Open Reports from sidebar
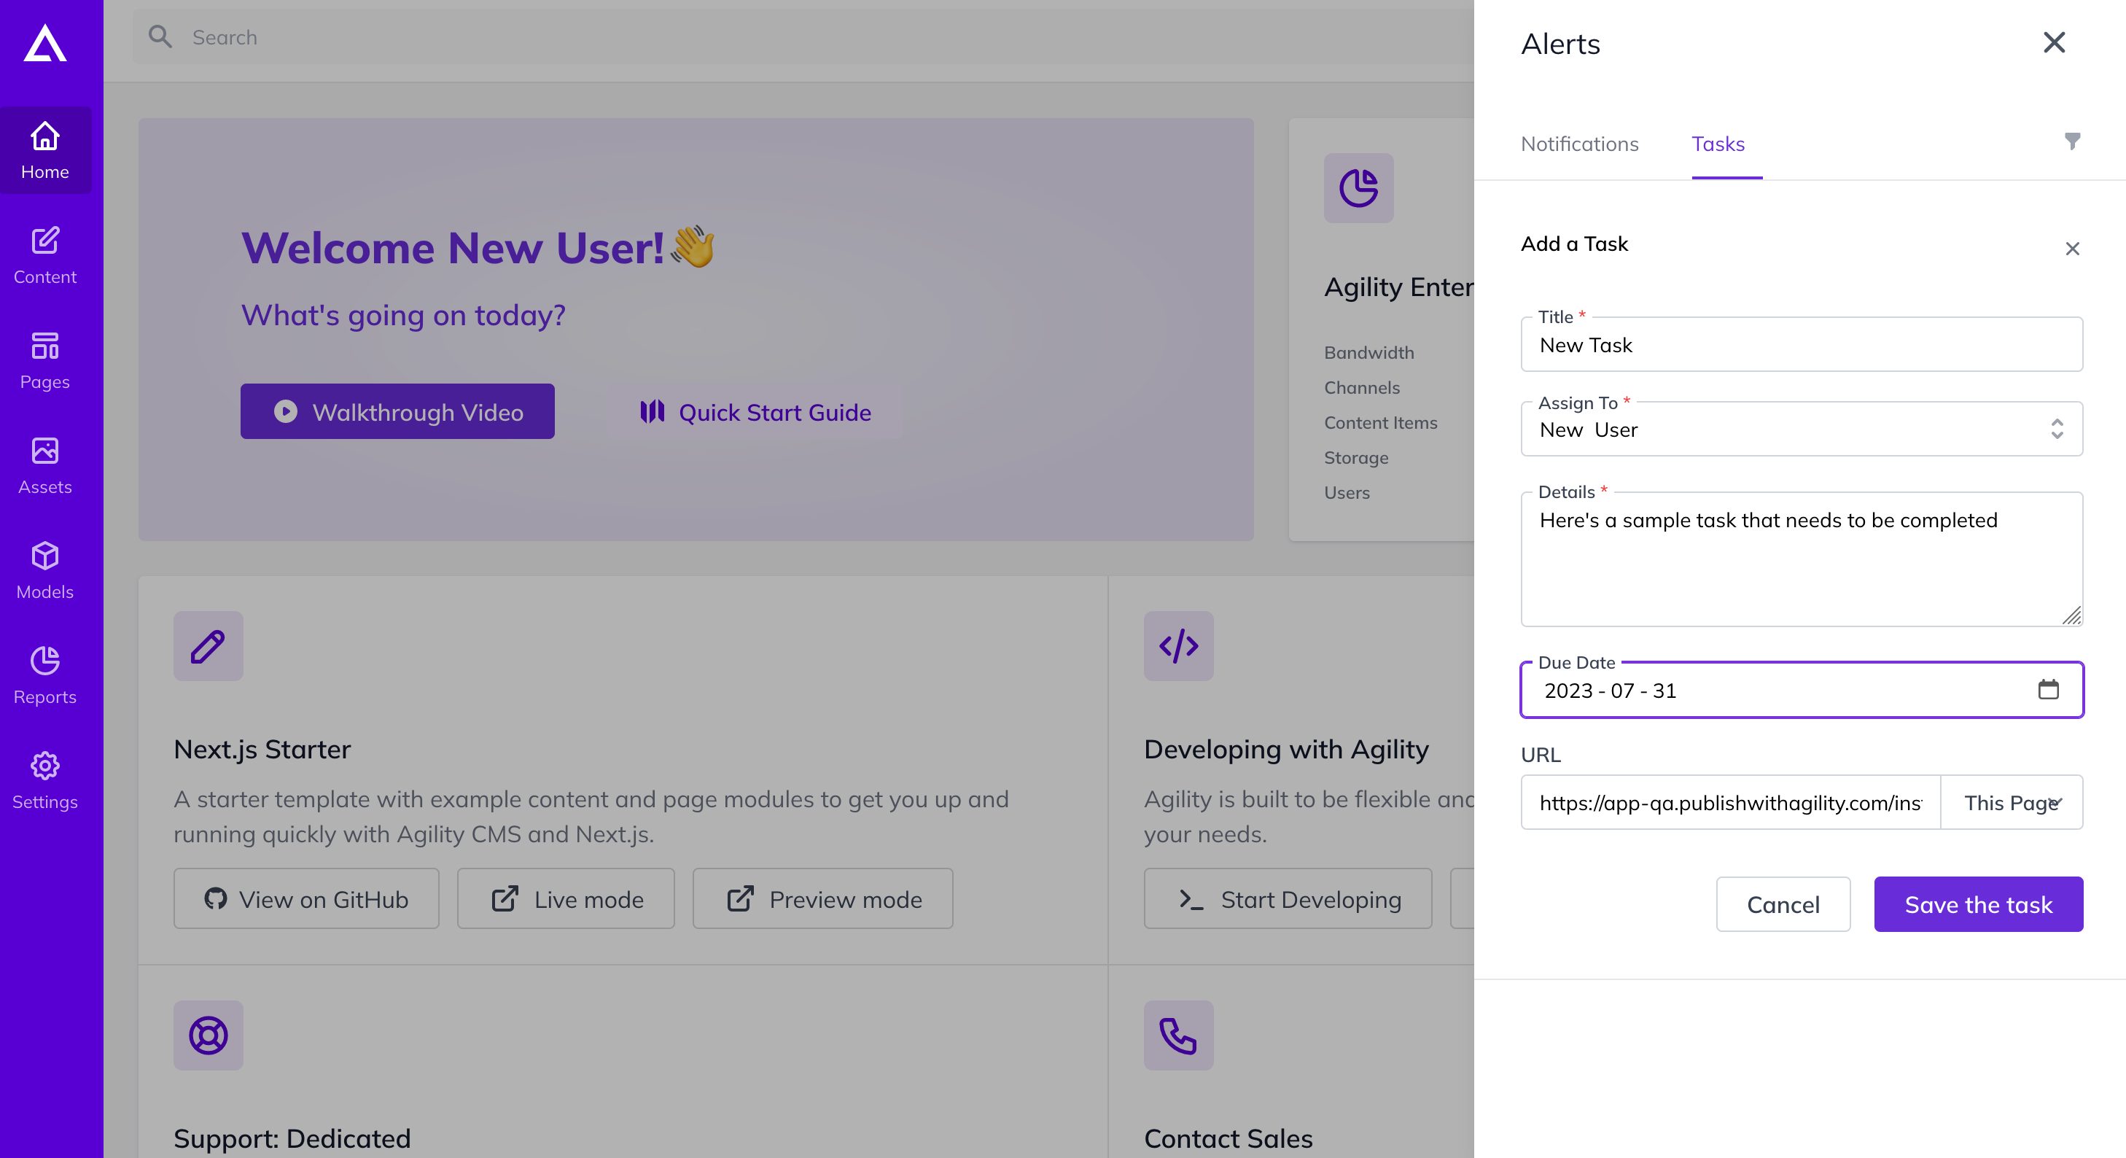The width and height of the screenshot is (2126, 1158). coord(45,675)
